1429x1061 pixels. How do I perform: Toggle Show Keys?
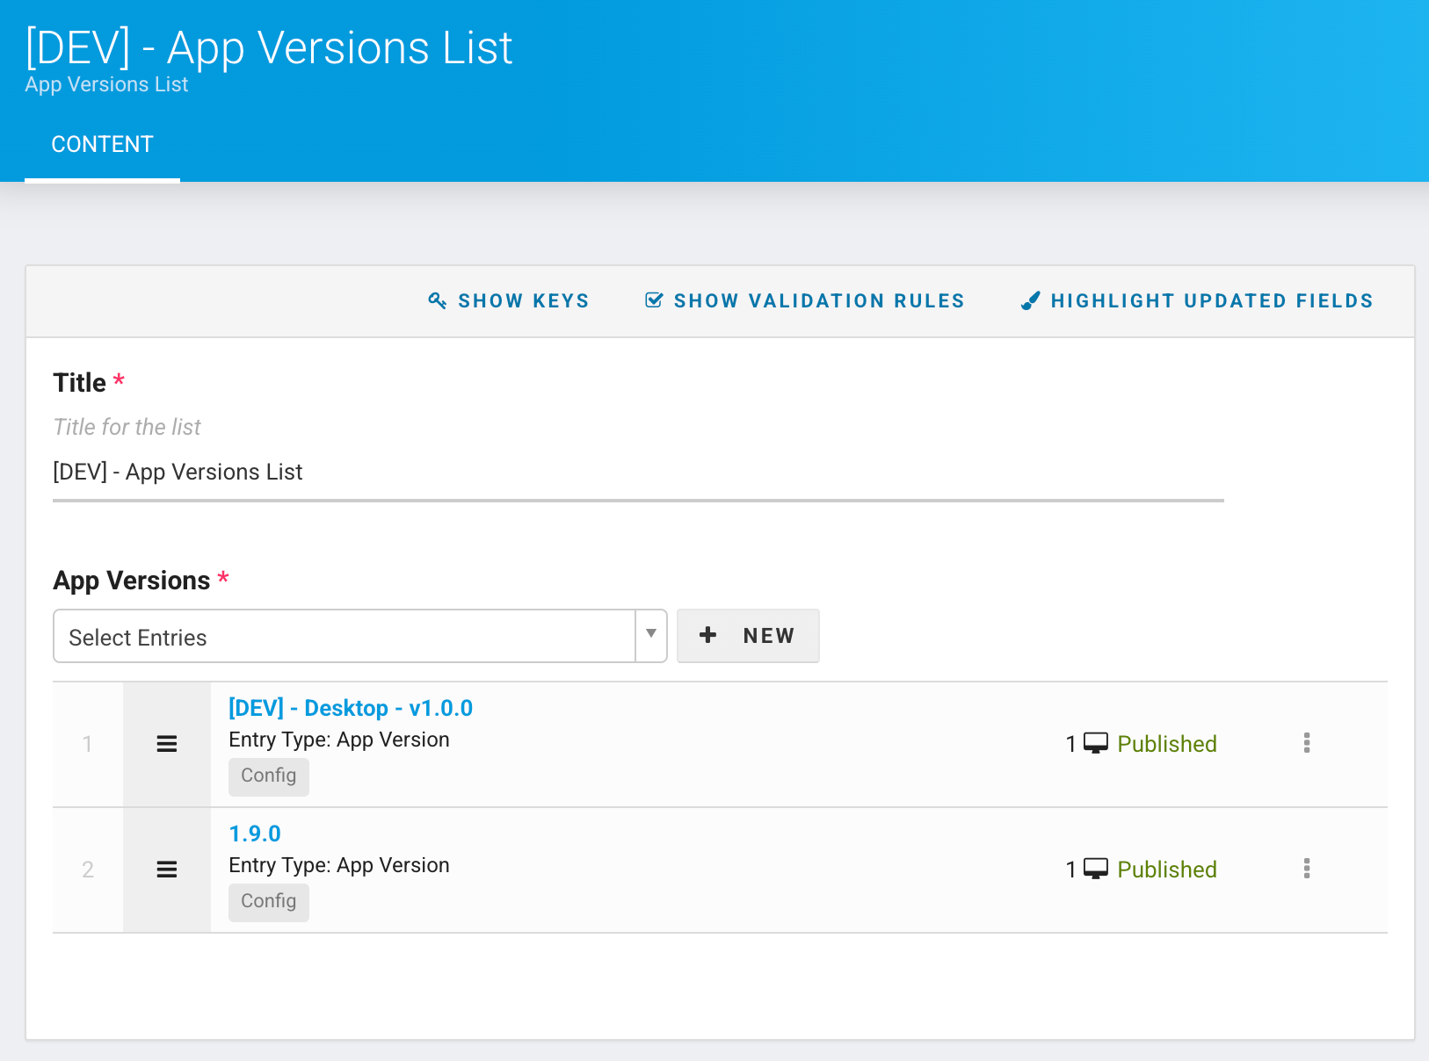523,300
